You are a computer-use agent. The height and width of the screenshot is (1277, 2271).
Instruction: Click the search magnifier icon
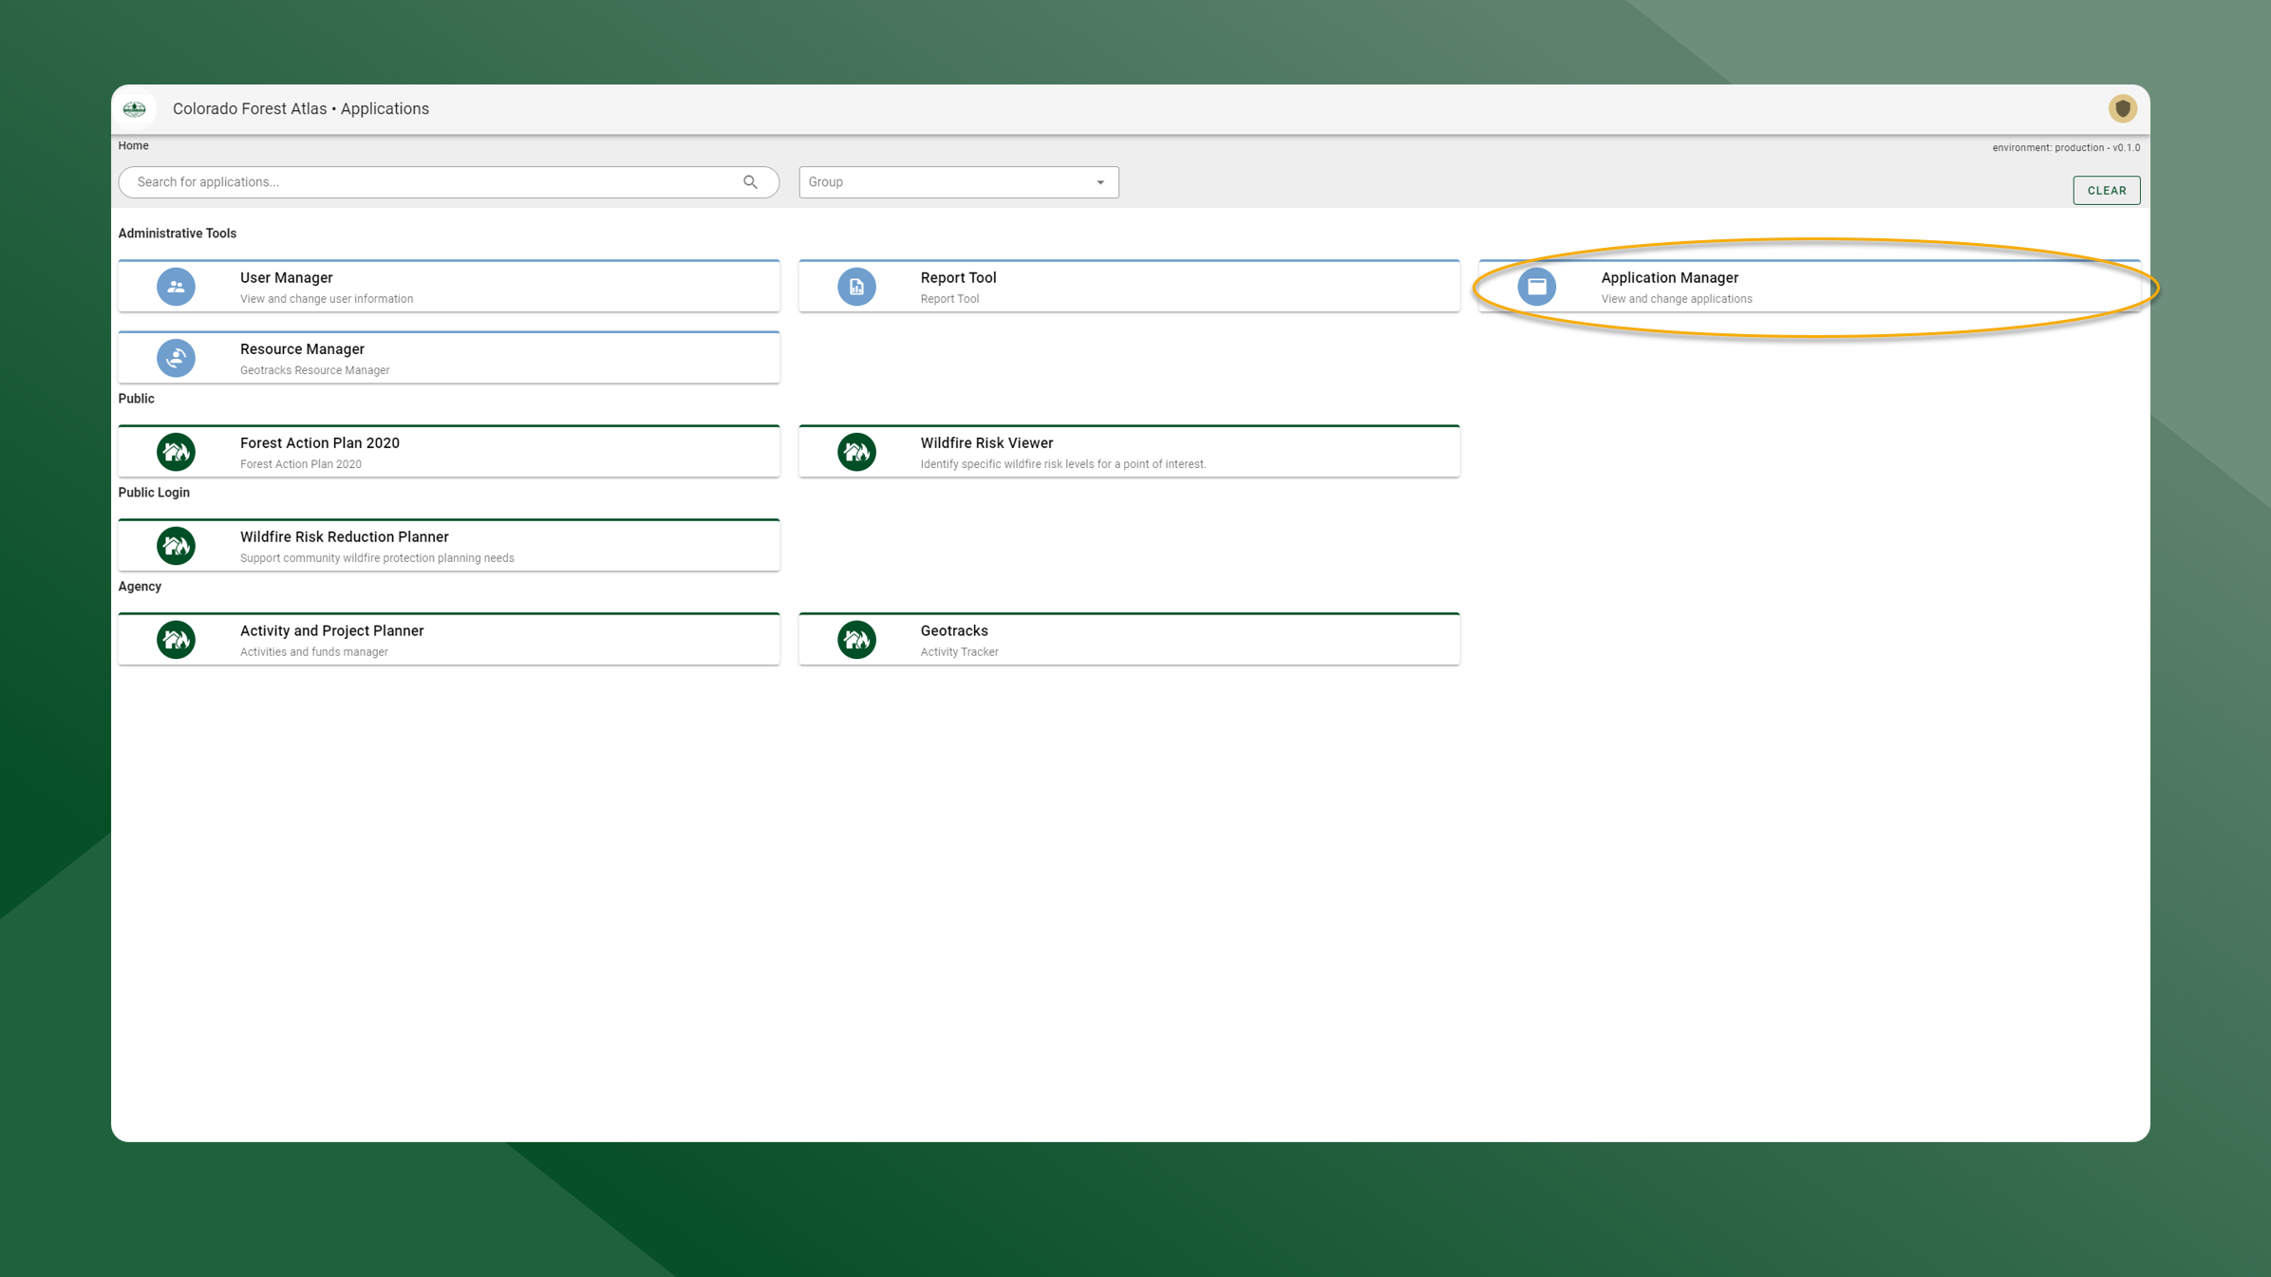pyautogui.click(x=750, y=182)
